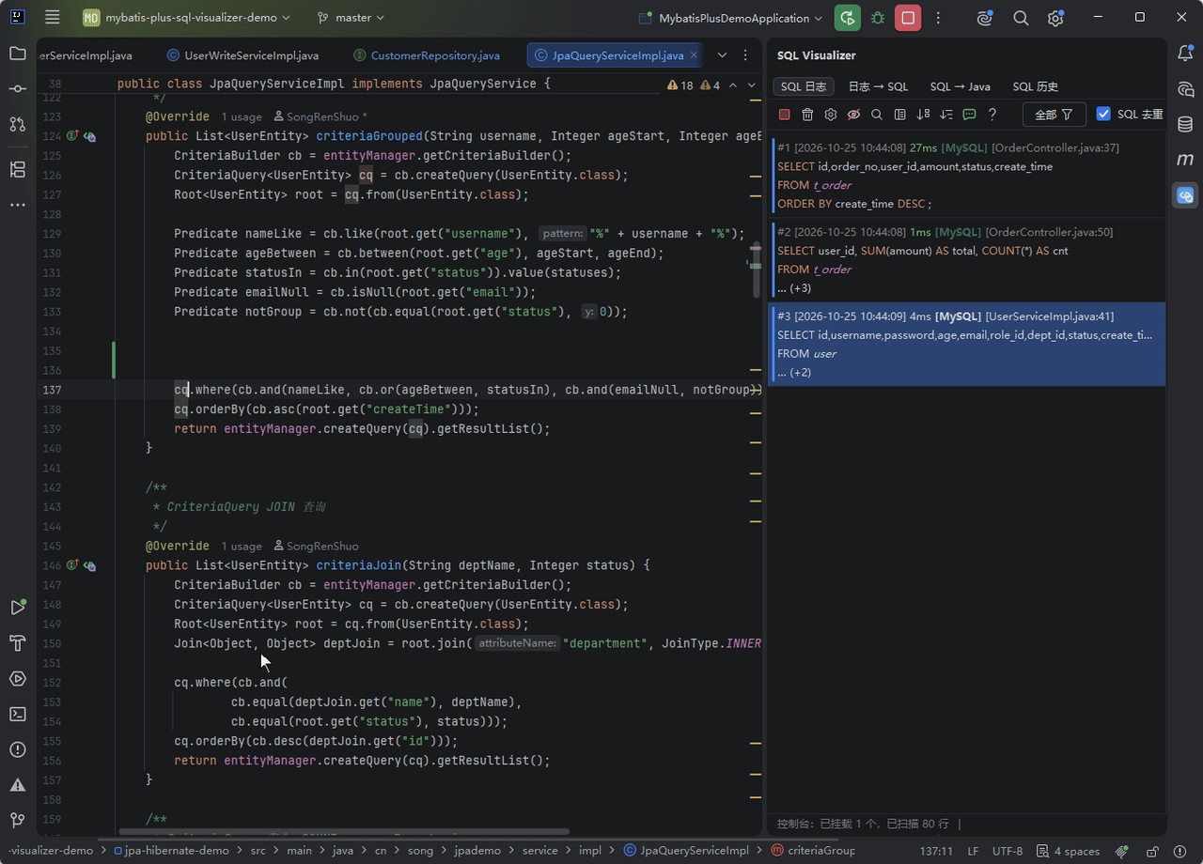The width and height of the screenshot is (1203, 864).
Task: Expand the hidden editor tabs chevron
Action: tap(722, 55)
